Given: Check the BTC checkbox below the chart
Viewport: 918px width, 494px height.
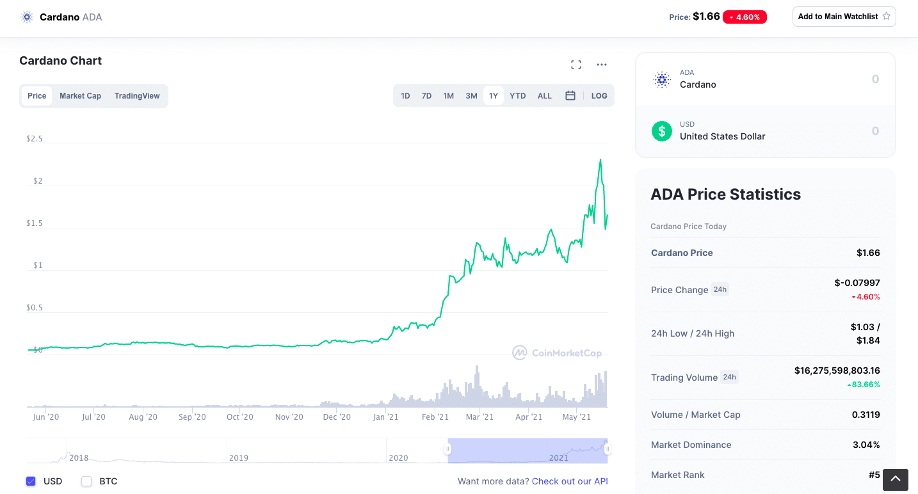Looking at the screenshot, I should (x=86, y=481).
